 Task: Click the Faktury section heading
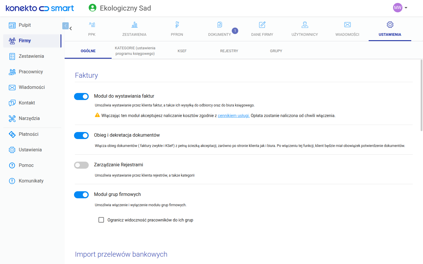[x=86, y=75]
